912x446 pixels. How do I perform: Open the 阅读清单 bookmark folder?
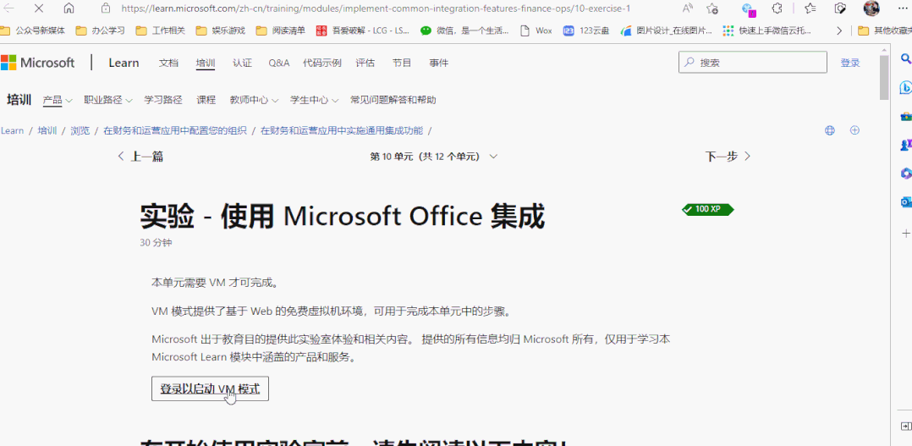[x=281, y=30]
